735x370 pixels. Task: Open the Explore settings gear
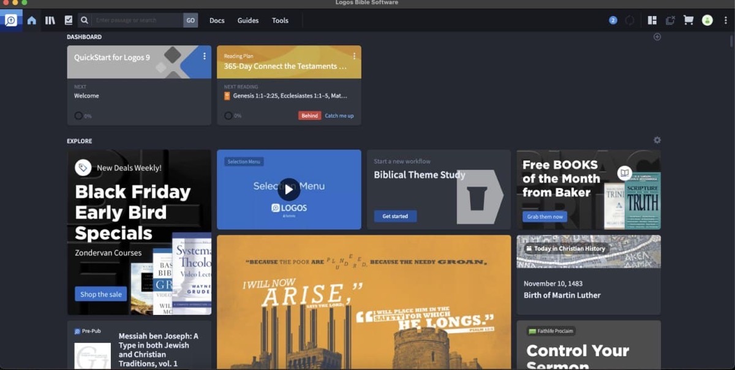[657, 140]
